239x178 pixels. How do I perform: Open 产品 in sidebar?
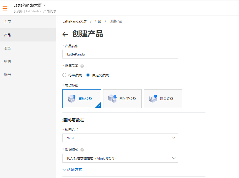click(x=28, y=35)
